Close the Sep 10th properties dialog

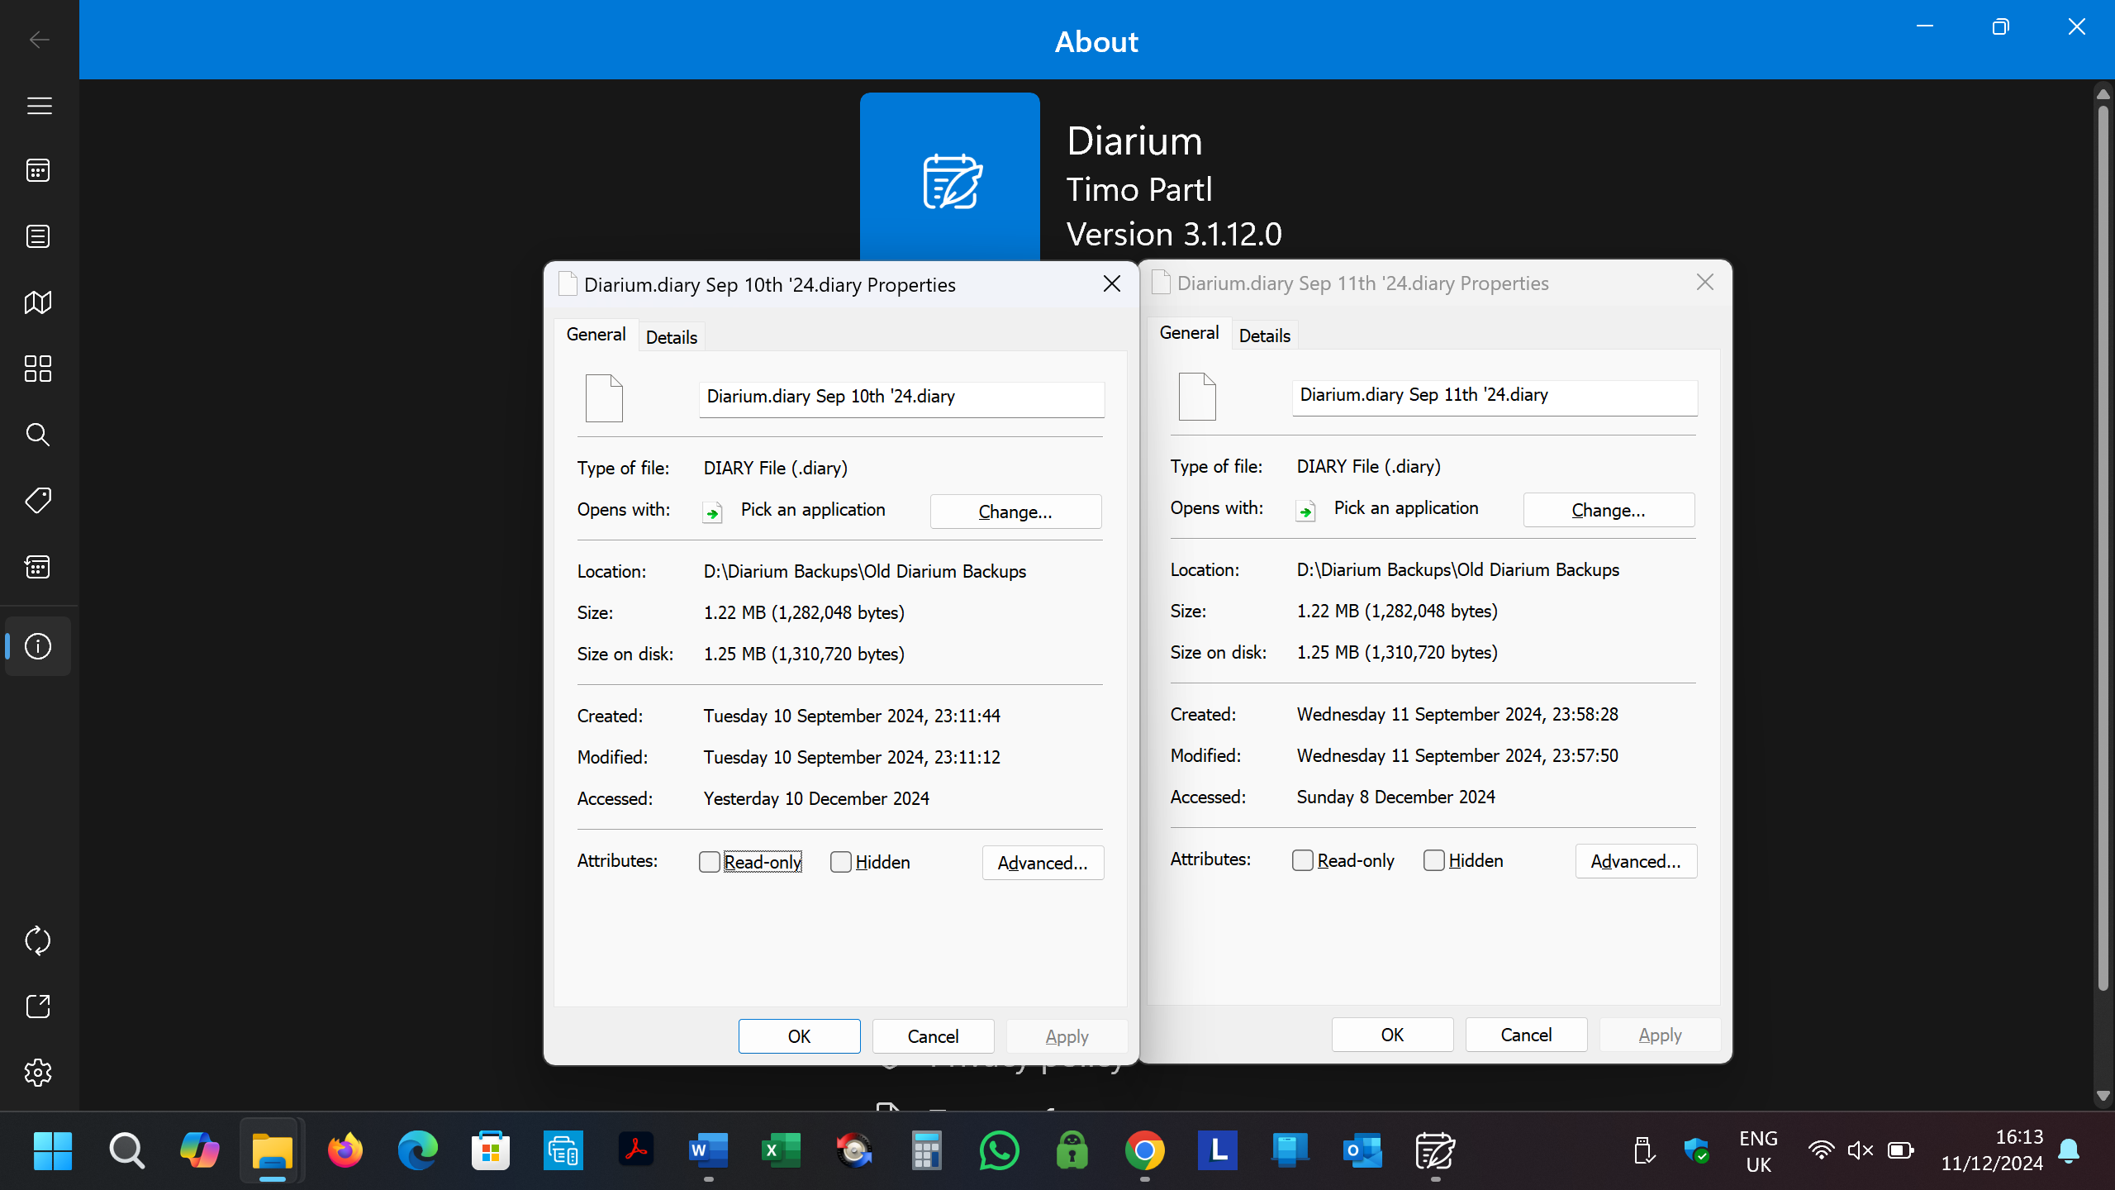(x=1112, y=284)
